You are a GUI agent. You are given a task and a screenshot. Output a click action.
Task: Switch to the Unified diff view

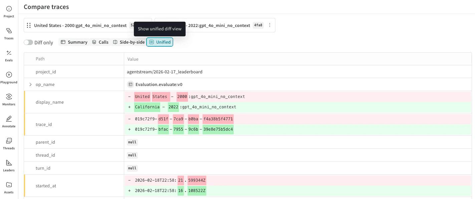coord(160,42)
